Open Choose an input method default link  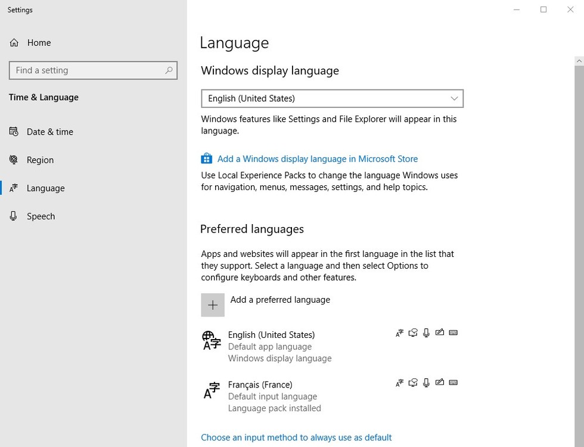pos(296,437)
